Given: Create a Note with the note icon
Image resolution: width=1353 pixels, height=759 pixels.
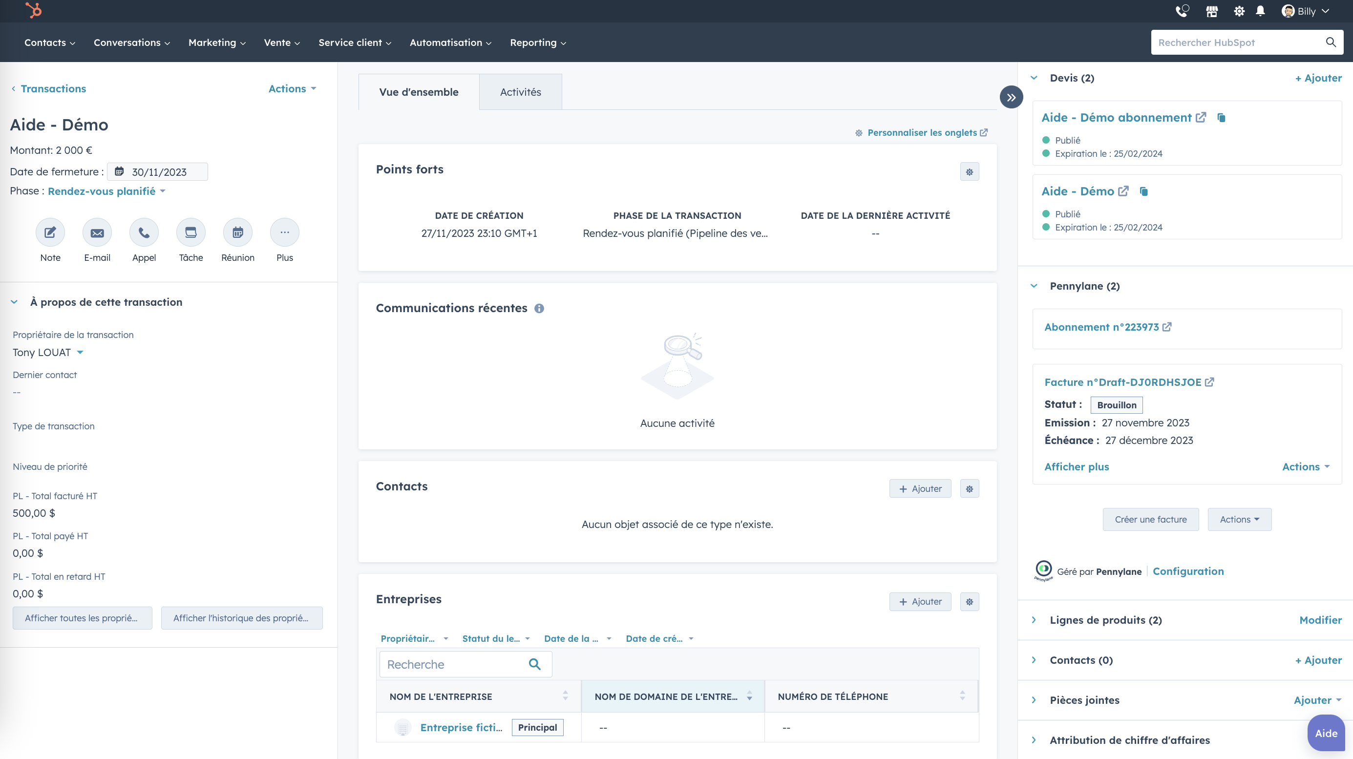Looking at the screenshot, I should pos(50,232).
